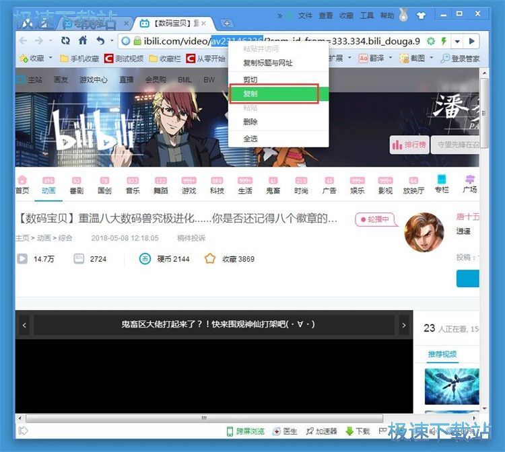Open the uploader avatar picture
505x452 pixels.
[424, 232]
